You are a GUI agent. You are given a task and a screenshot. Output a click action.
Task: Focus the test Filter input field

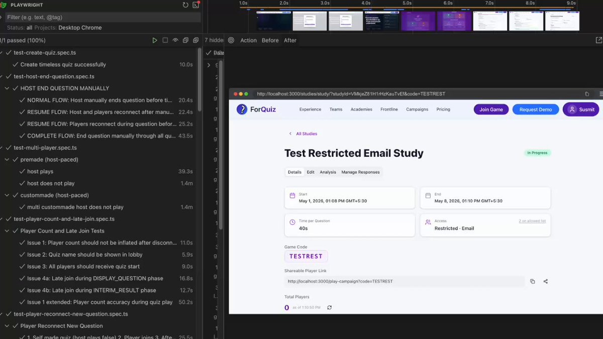(103, 17)
